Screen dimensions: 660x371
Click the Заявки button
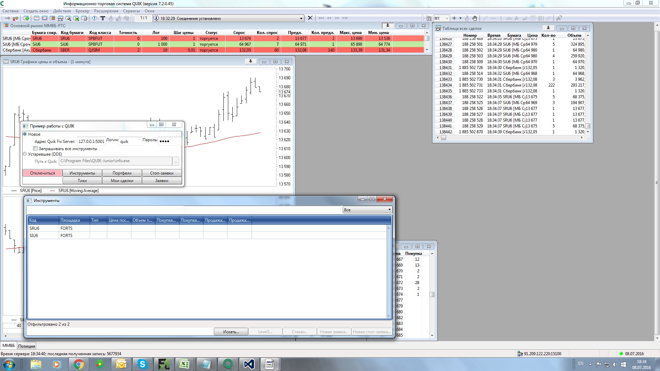pos(162,180)
